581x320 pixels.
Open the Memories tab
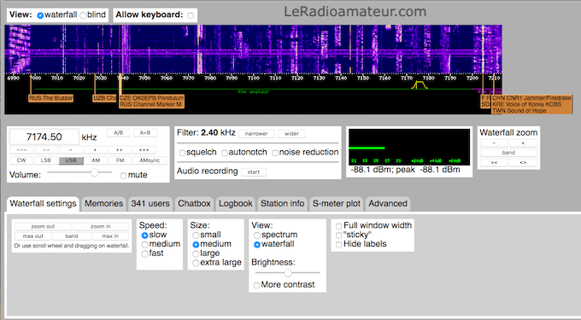click(103, 204)
